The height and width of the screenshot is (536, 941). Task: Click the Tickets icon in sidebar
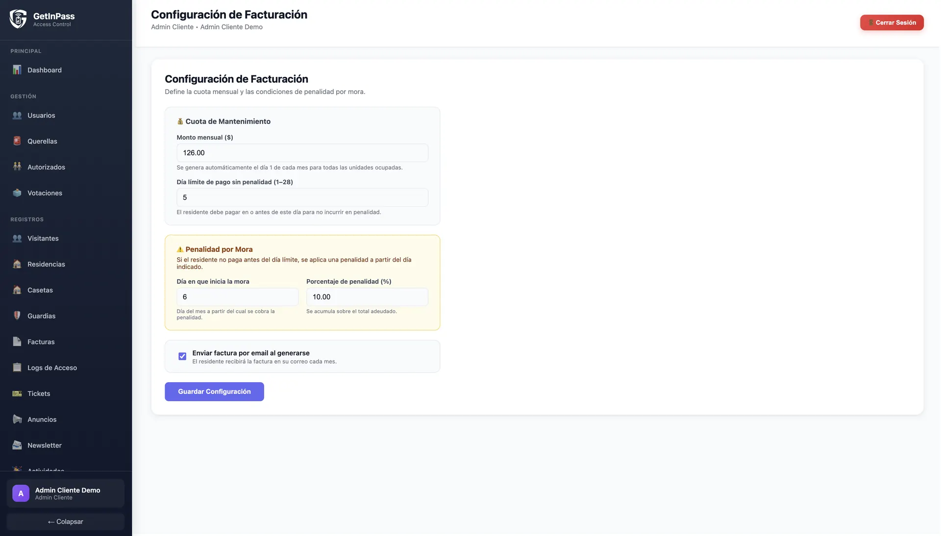(x=17, y=394)
